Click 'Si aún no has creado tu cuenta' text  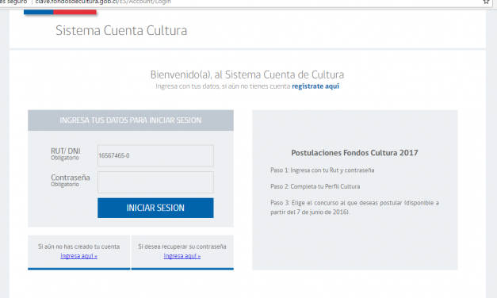click(x=79, y=246)
